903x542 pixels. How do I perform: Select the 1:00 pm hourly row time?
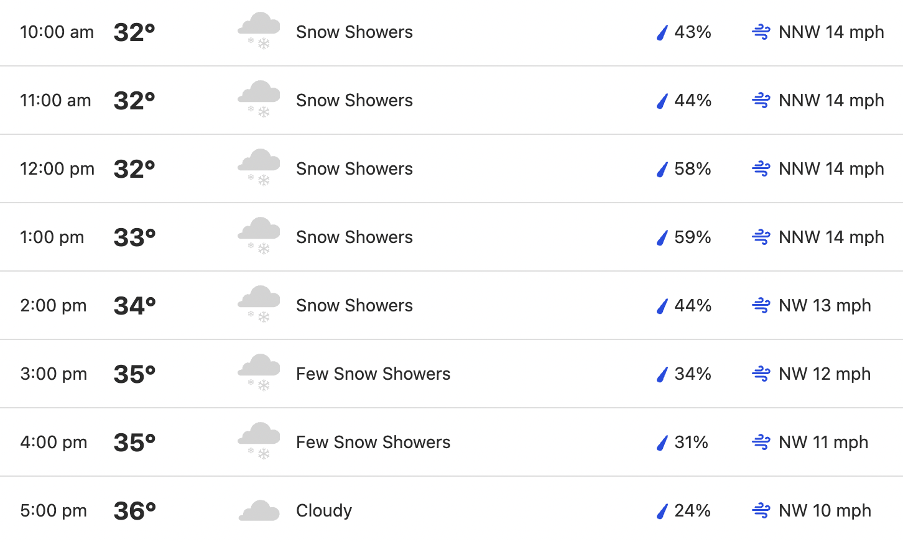click(x=52, y=237)
